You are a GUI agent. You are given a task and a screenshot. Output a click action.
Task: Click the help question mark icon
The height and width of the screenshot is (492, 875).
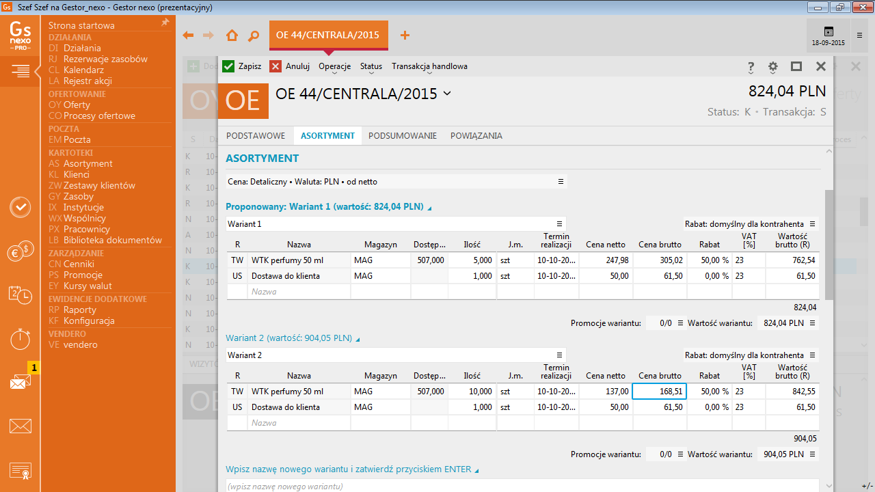(751, 66)
